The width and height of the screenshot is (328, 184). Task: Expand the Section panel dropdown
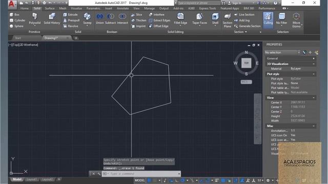(x=240, y=32)
